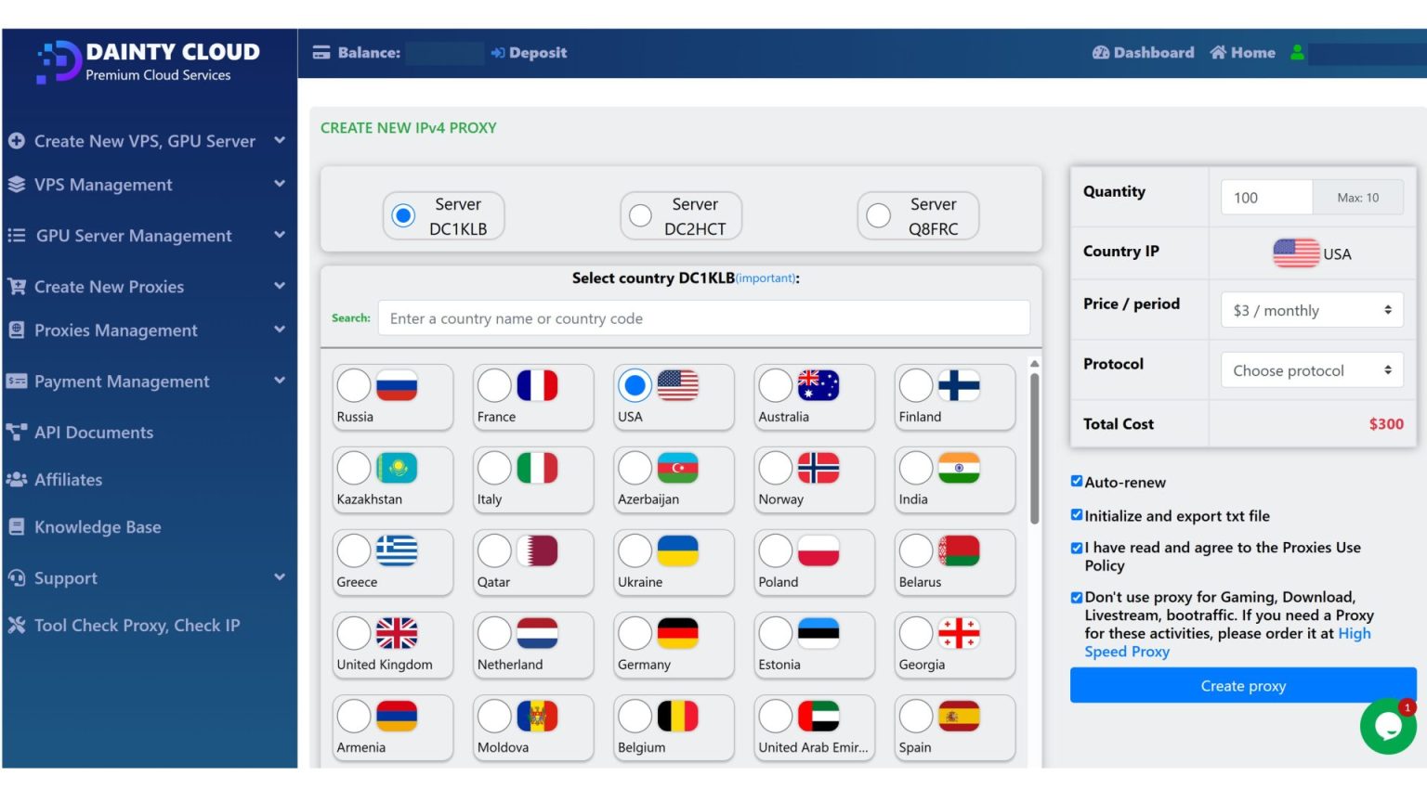Click the Tool Check Proxy wrench icon

pyautogui.click(x=16, y=625)
